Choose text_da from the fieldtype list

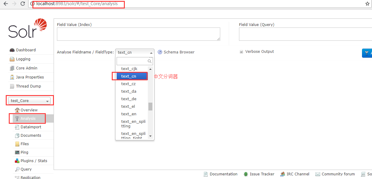(131, 91)
